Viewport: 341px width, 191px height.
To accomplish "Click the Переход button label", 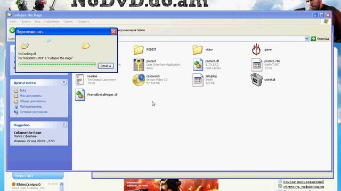I will (323, 39).
